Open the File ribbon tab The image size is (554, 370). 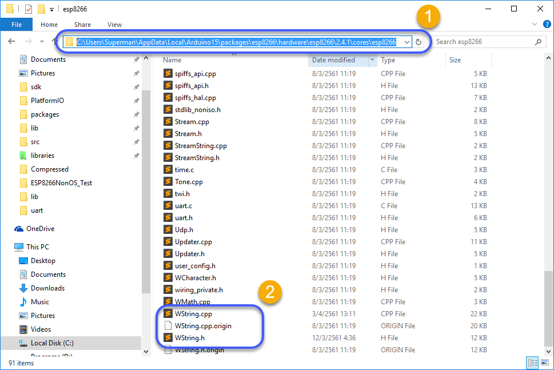(x=16, y=25)
